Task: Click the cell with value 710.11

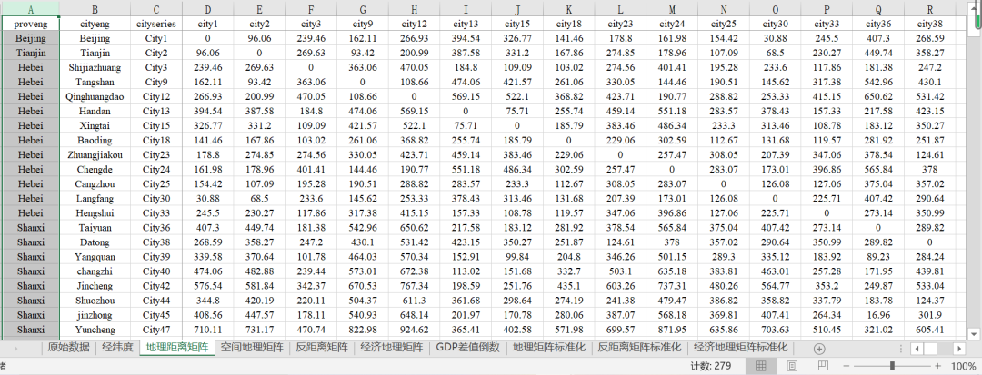Action: (208, 330)
